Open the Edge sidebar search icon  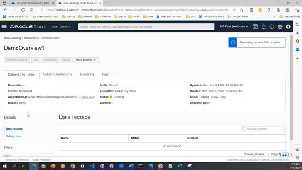click(297, 25)
